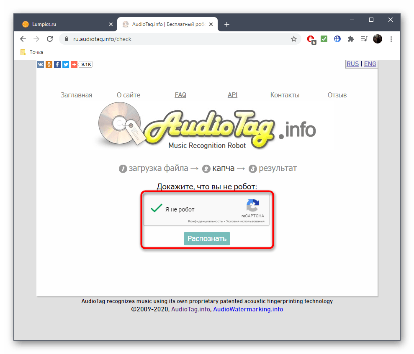This screenshot has height=354, width=414.
Task: Click the Распознать button
Action: click(x=207, y=239)
